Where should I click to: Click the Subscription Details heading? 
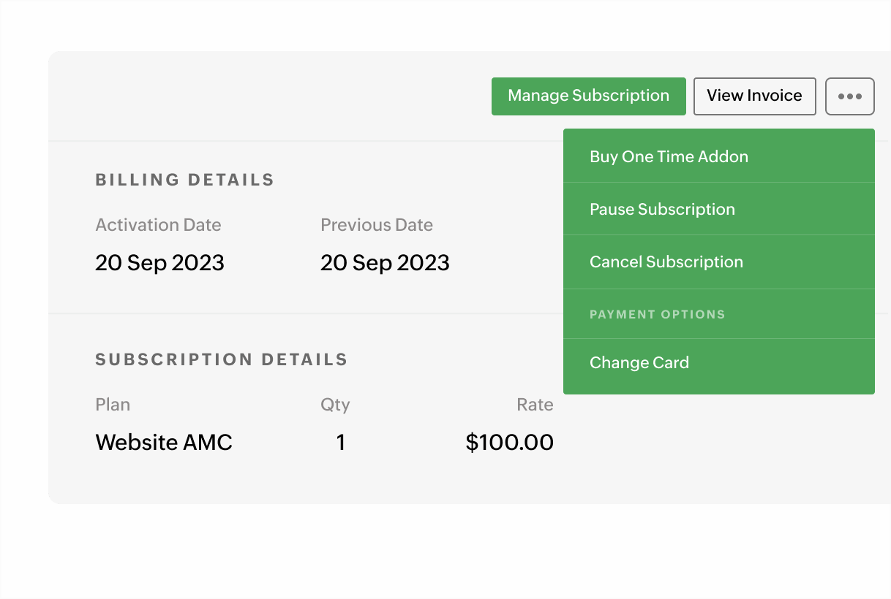point(221,359)
